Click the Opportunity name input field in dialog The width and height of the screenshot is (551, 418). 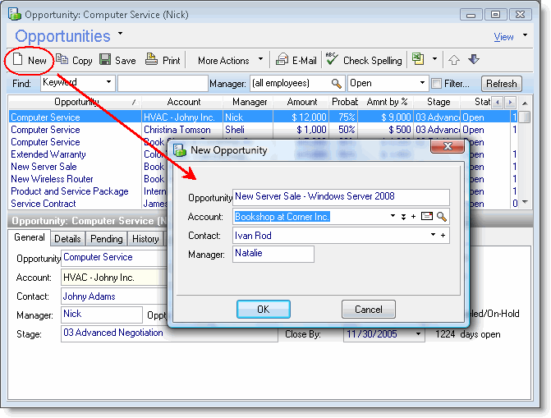[341, 197]
